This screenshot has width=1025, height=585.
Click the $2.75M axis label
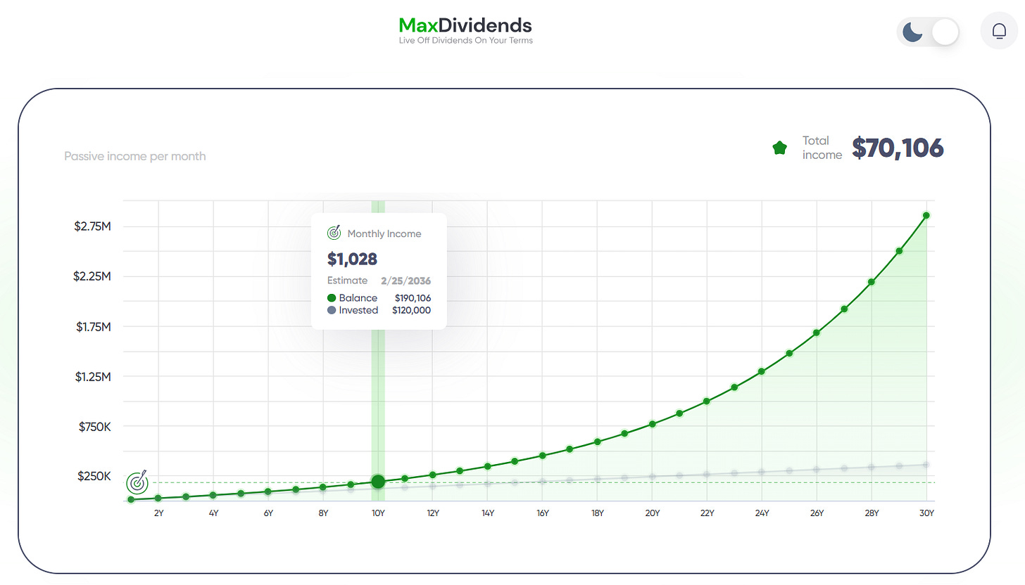92,226
